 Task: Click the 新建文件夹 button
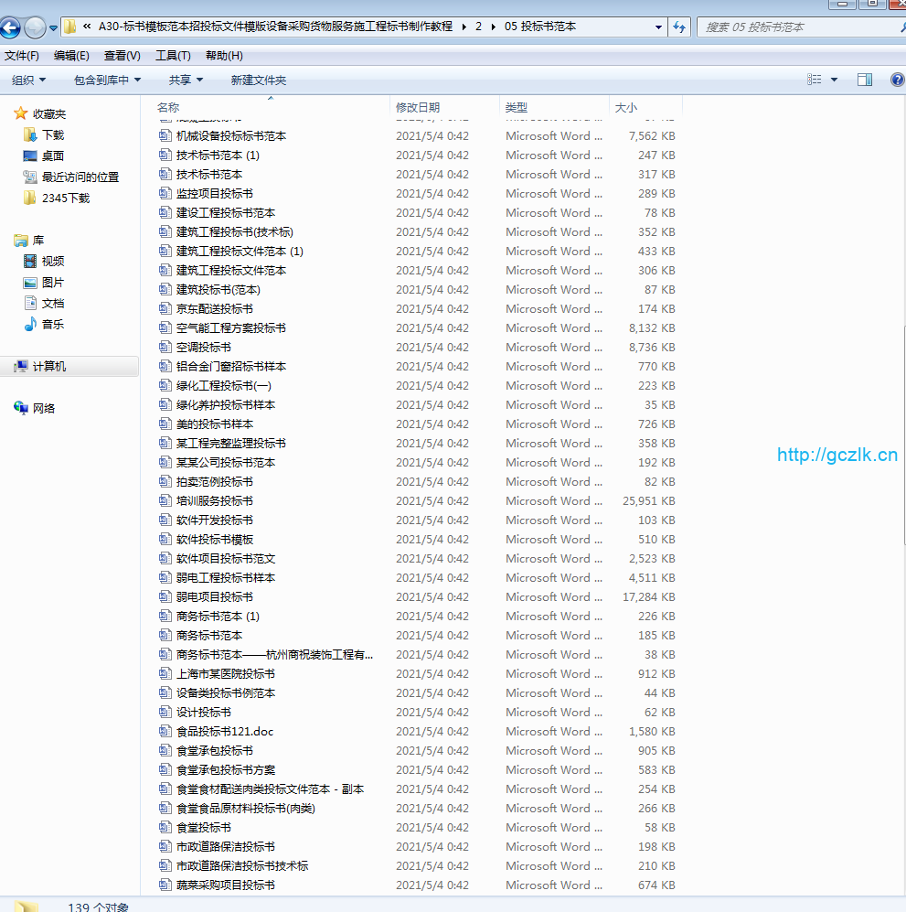(x=258, y=80)
